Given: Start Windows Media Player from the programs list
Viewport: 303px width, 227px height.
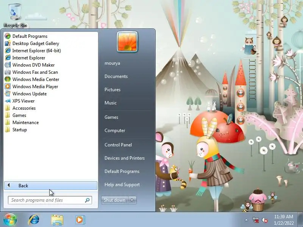Looking at the screenshot, I should (x=51, y=87).
